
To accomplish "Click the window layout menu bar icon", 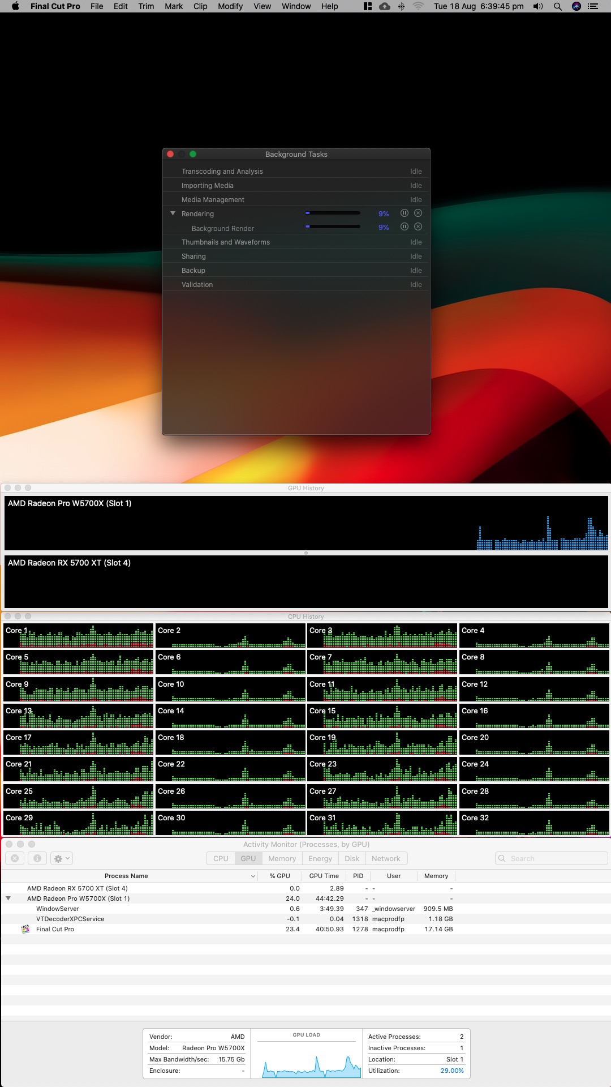I will tap(368, 6).
